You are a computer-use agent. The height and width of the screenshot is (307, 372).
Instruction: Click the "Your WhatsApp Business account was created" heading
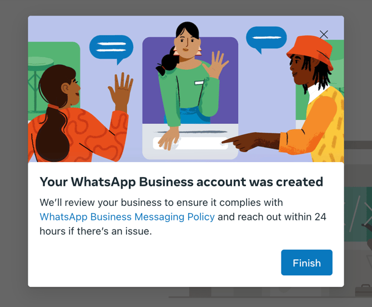click(x=181, y=182)
